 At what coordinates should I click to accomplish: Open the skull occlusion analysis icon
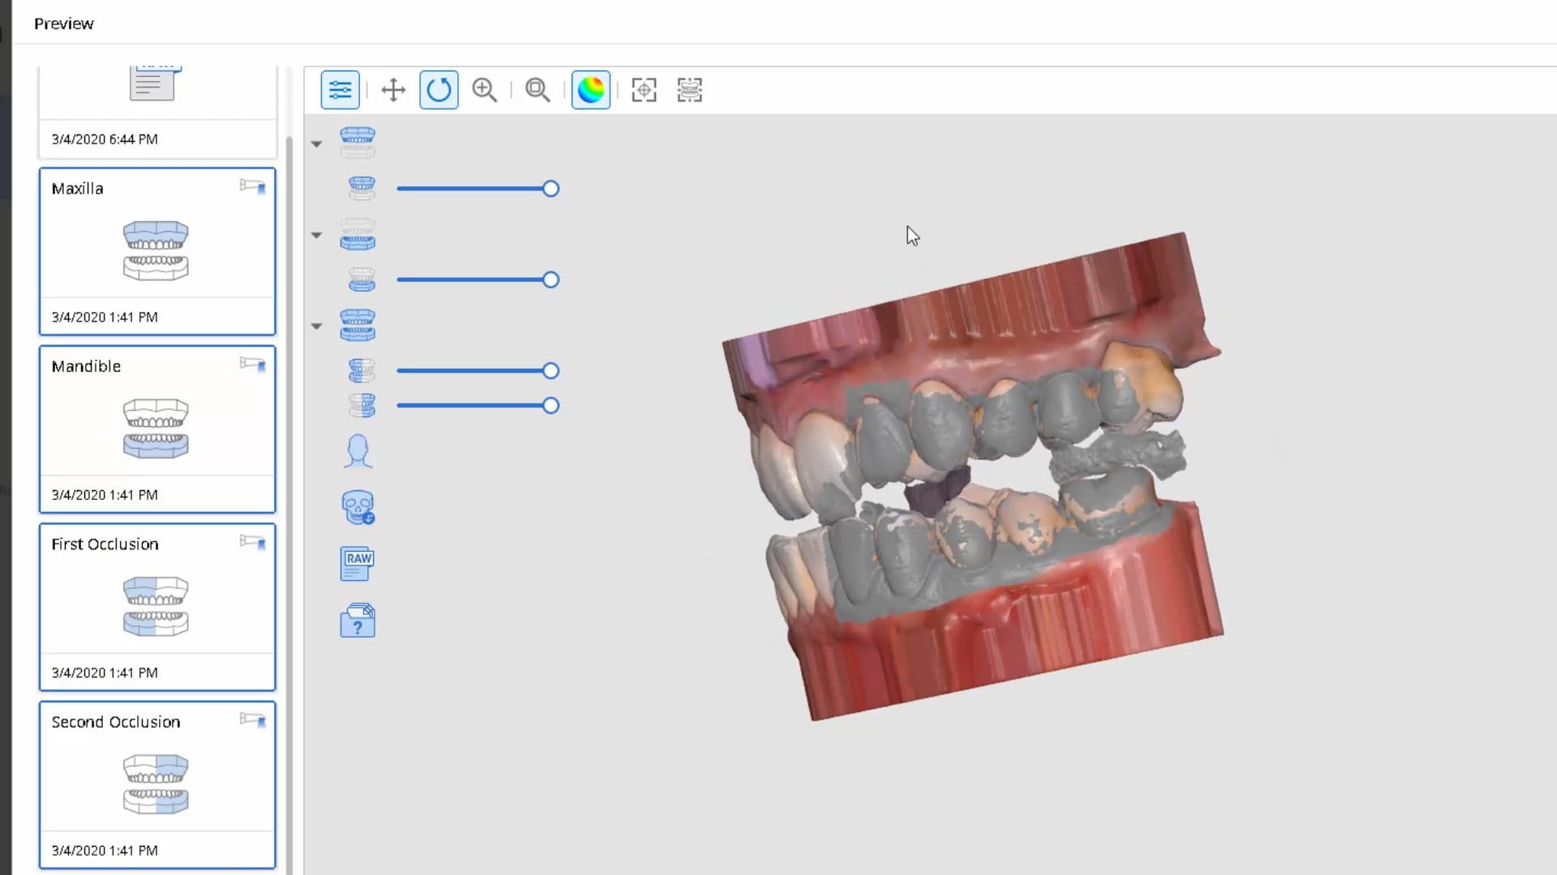[x=358, y=506]
